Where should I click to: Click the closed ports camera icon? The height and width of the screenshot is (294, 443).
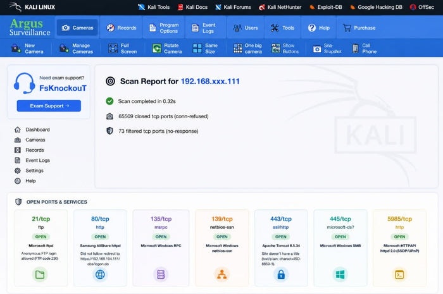(x=109, y=116)
